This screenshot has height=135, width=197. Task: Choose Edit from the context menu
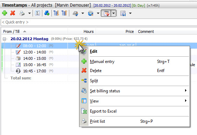pyautogui.click(x=134, y=51)
